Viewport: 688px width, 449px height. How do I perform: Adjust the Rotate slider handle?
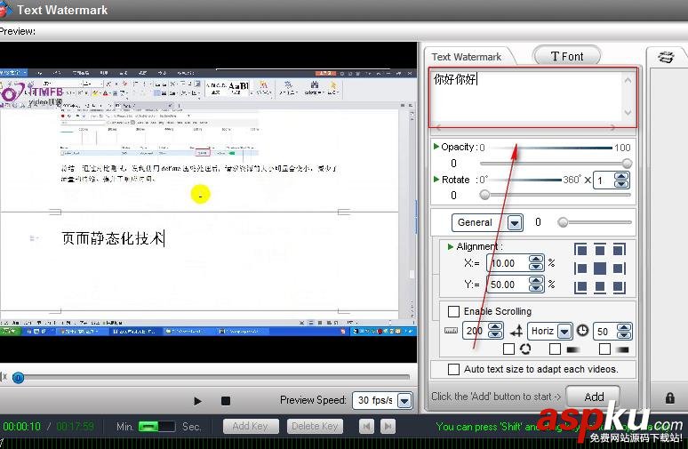point(484,195)
